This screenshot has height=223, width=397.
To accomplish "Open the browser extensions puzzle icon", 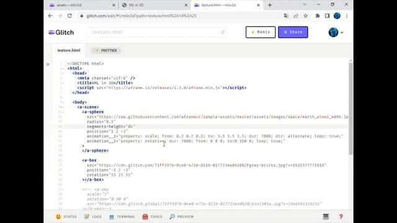I will click(318, 15).
